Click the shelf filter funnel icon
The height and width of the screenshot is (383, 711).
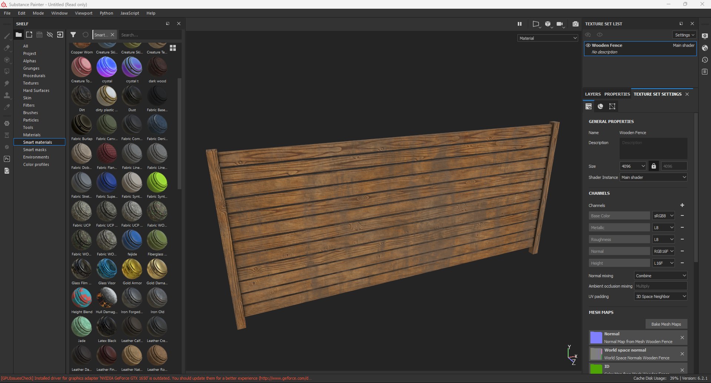pyautogui.click(x=73, y=35)
